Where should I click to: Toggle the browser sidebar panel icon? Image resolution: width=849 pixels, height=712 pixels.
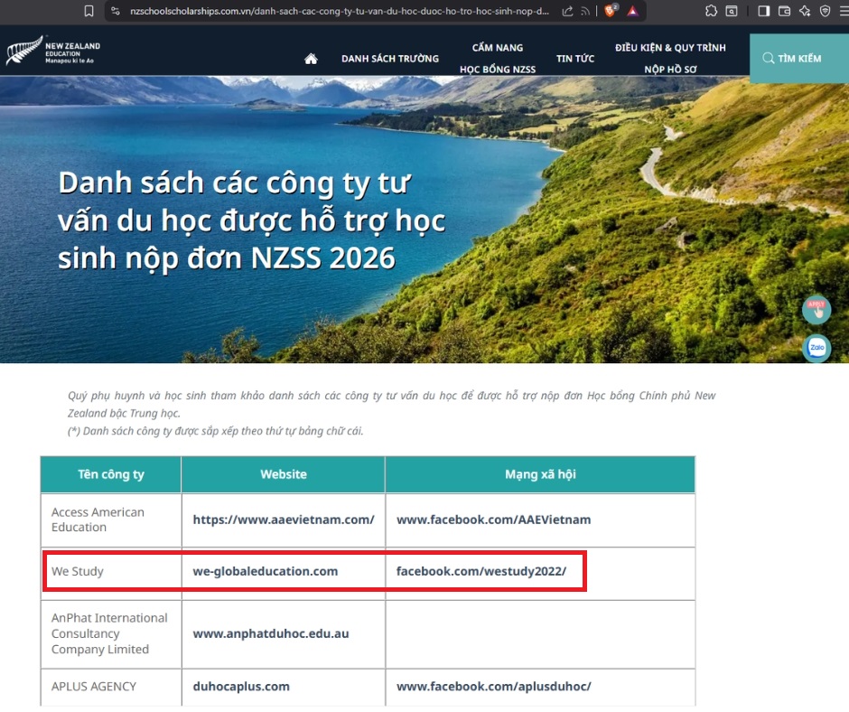[763, 11]
